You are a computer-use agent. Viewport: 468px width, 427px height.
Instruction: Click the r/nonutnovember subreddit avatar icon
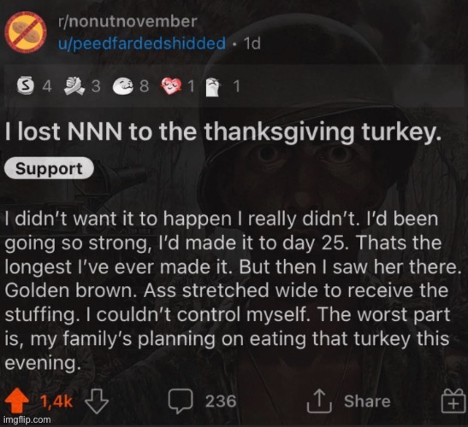[x=27, y=32]
